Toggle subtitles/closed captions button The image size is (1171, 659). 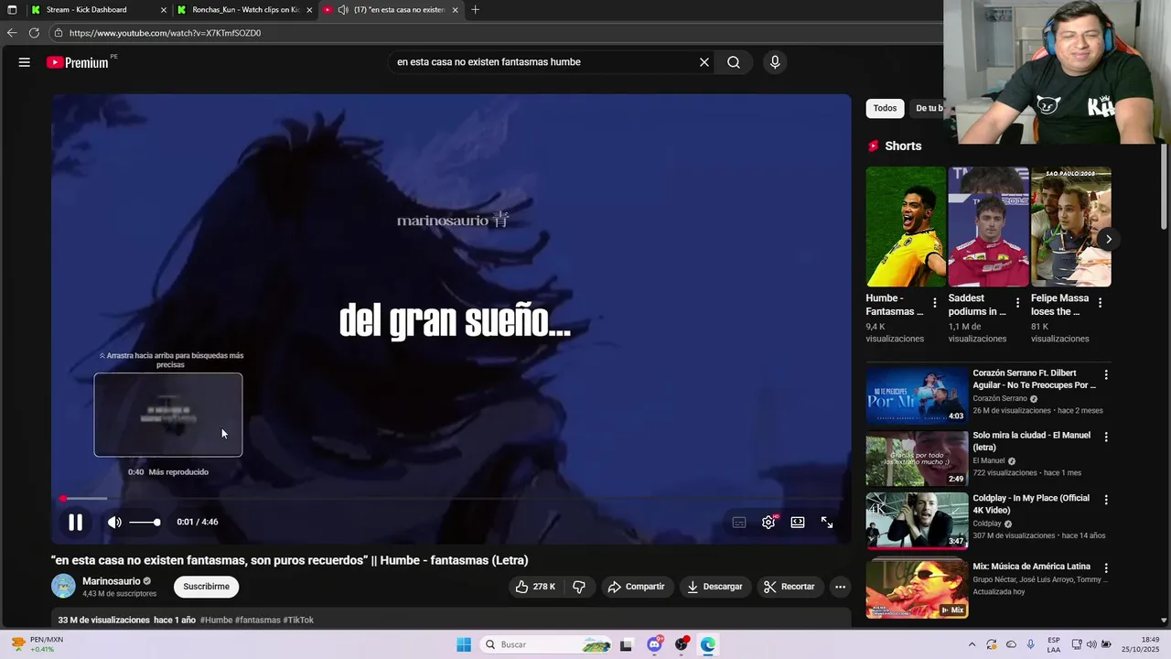(x=739, y=522)
